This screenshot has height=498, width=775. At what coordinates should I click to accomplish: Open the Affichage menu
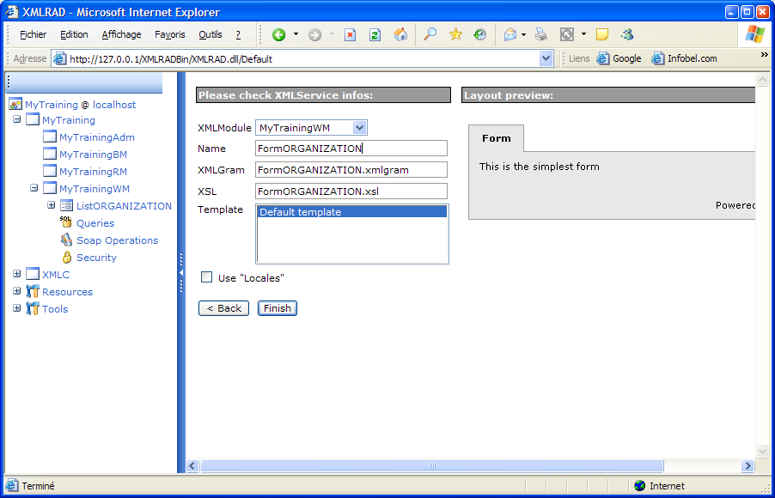(x=121, y=35)
